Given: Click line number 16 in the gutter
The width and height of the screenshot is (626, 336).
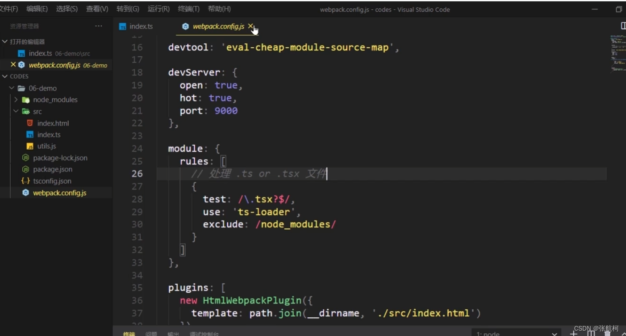Looking at the screenshot, I should [137, 47].
